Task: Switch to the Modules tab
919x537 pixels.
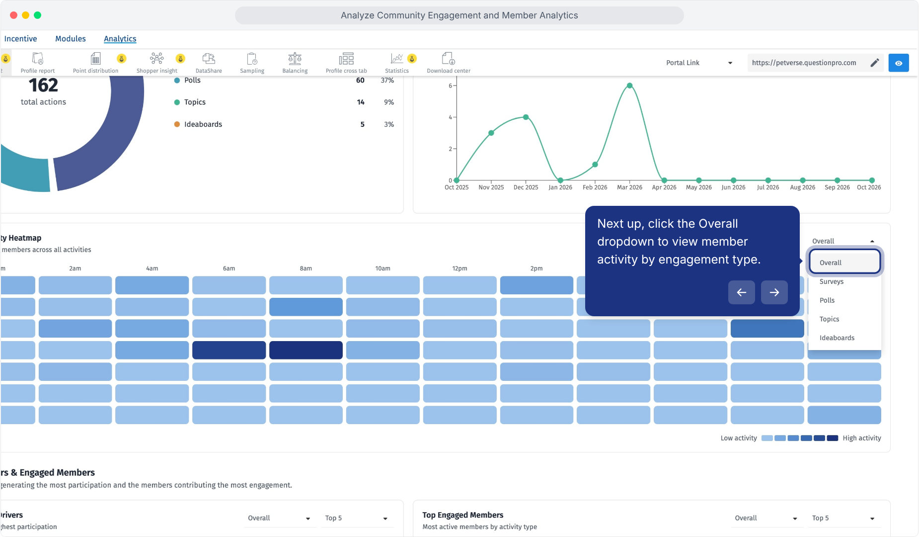Action: coord(71,39)
